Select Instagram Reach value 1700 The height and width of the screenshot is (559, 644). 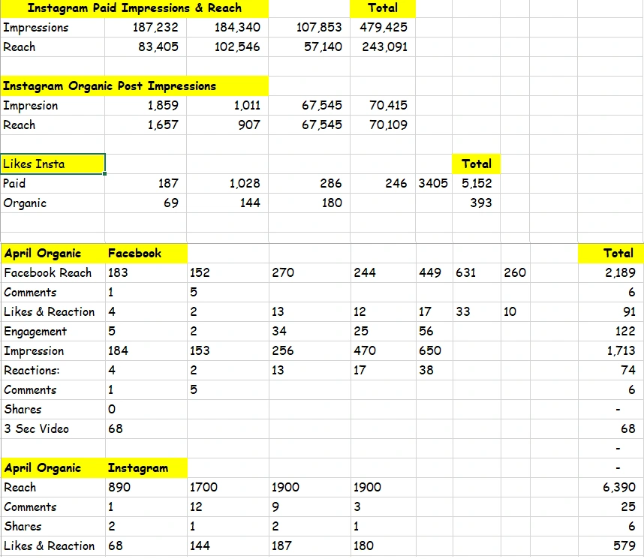228,487
